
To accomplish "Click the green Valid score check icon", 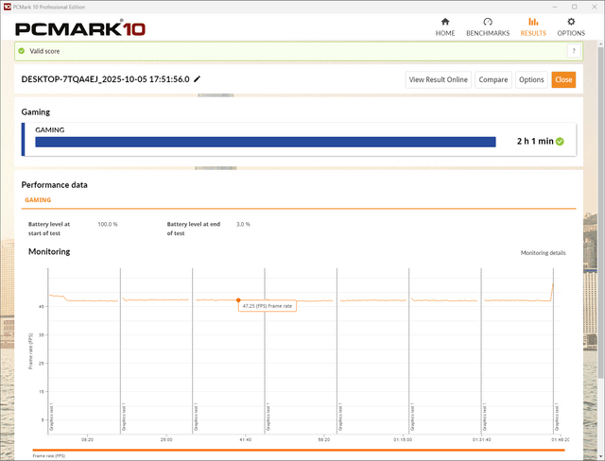I will coord(22,51).
